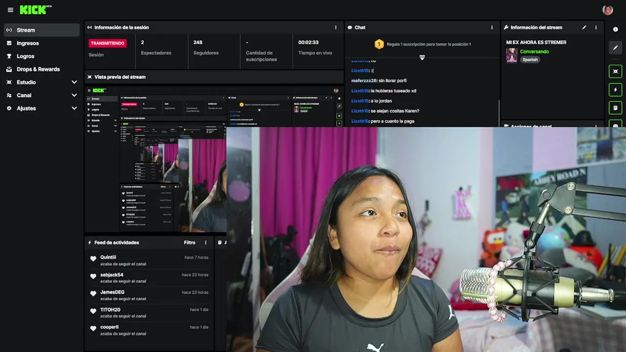Click the Ajustes gear icon
626x352 pixels.
tap(9, 108)
